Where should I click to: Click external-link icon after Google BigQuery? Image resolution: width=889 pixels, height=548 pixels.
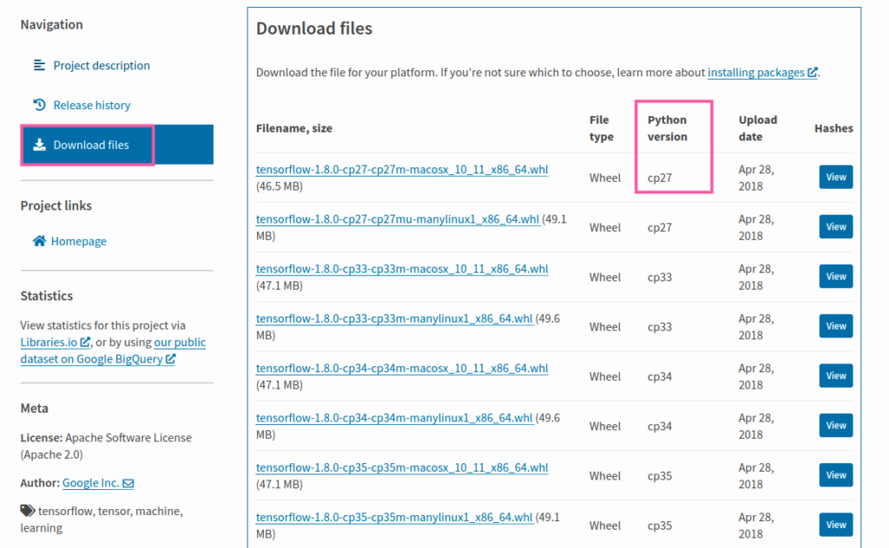pos(171,359)
